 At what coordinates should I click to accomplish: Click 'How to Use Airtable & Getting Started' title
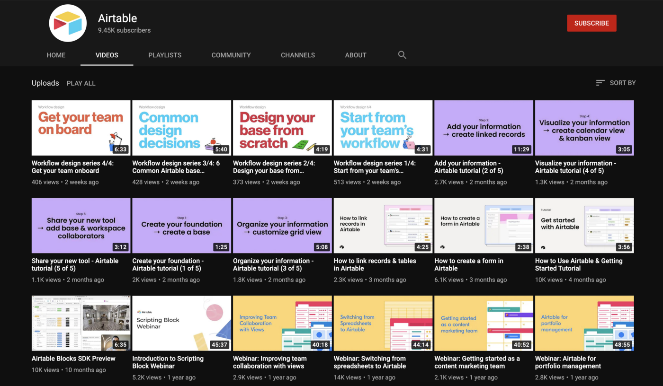[579, 264]
